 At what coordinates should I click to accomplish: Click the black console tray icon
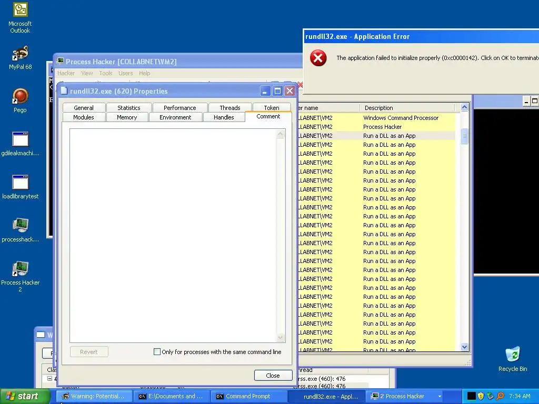click(471, 396)
